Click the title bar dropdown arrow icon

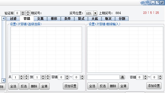(153, 3)
